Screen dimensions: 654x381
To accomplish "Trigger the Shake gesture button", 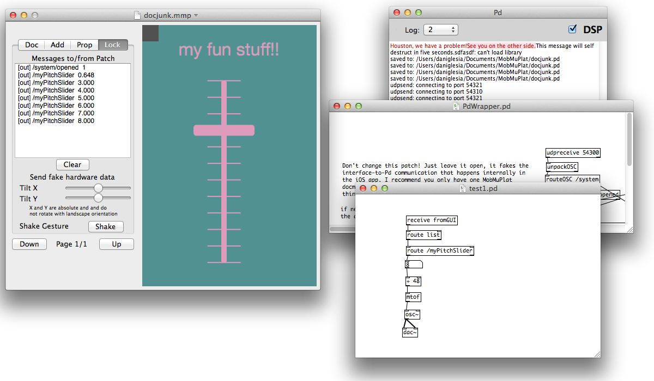I will 106,226.
